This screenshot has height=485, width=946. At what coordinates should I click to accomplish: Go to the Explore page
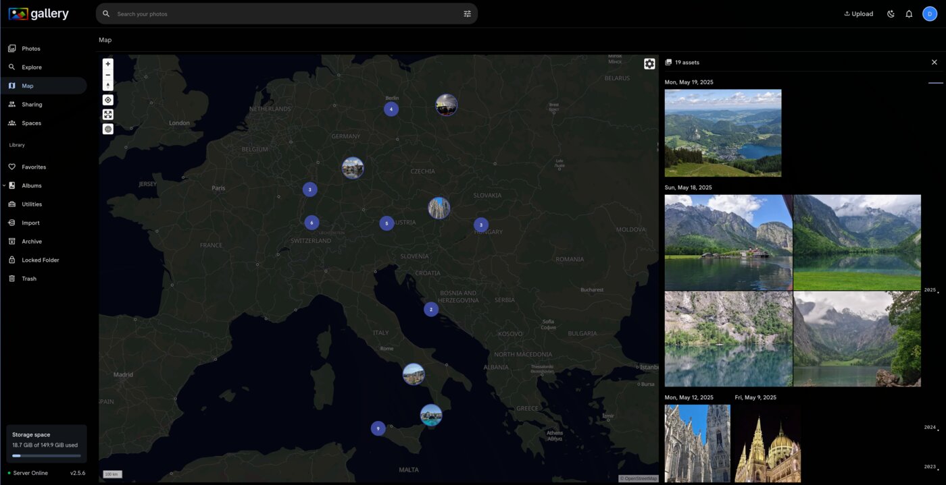30,67
